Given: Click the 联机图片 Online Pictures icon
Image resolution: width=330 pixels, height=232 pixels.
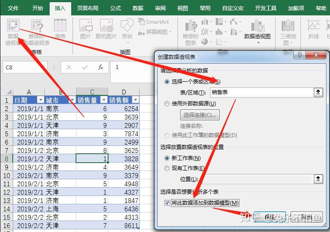Looking at the screenshot, I should point(106,25).
